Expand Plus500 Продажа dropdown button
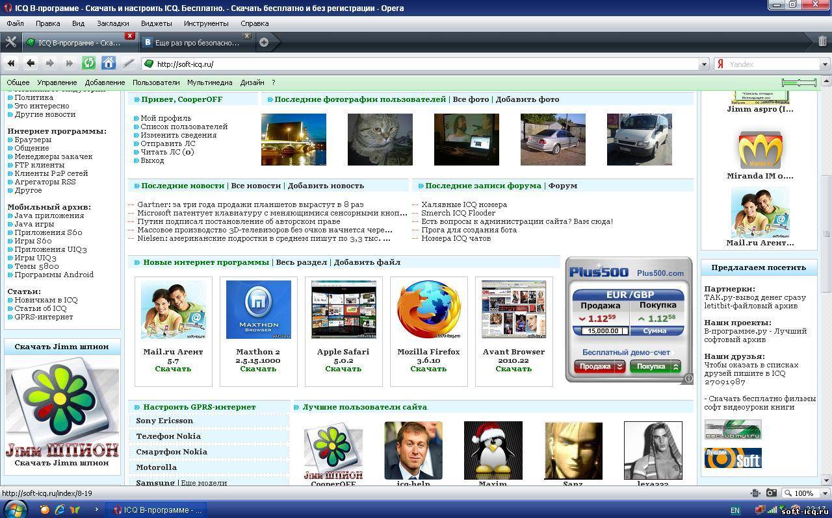This screenshot has width=832, height=518. coord(619,367)
